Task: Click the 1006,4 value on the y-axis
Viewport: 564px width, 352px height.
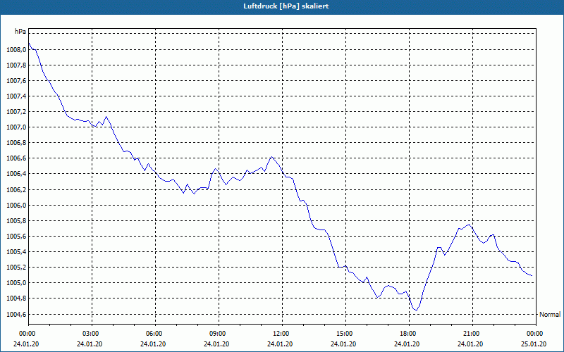Action: [16, 174]
